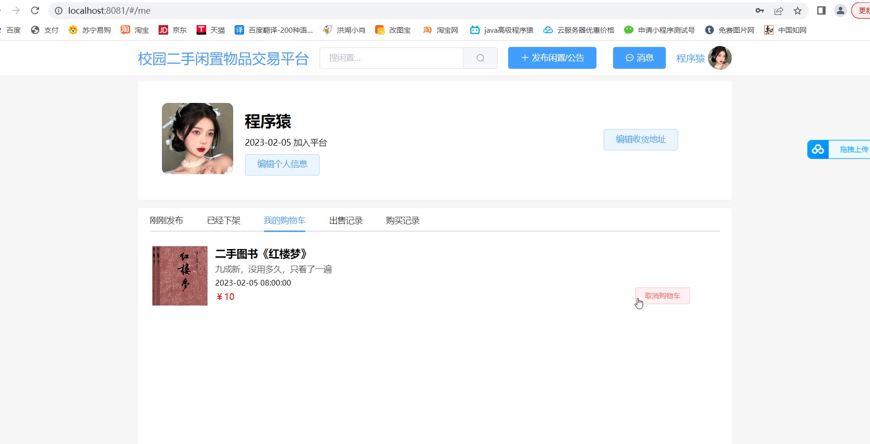Click the ¥10 price text
Image resolution: width=870 pixels, height=444 pixels.
point(225,296)
